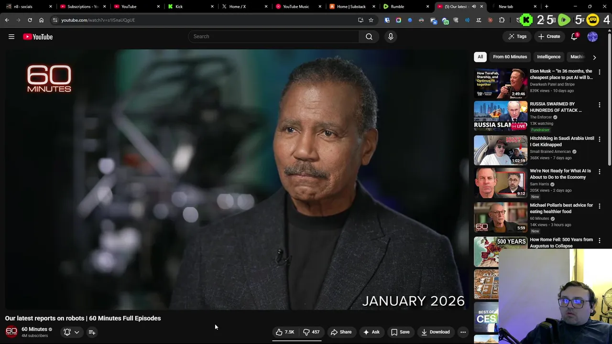612x344 pixels.
Task: Download the video
Action: click(x=435, y=332)
